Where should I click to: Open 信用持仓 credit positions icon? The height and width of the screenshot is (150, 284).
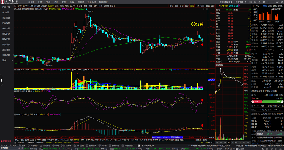[x=41, y=145]
